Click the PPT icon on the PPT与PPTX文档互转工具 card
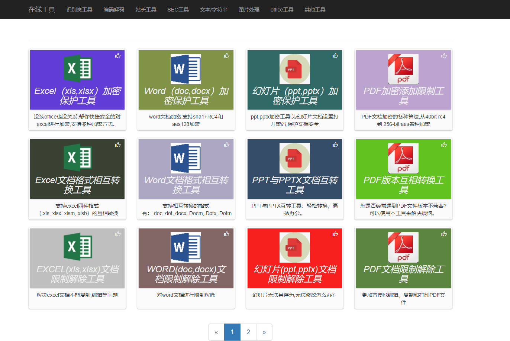This screenshot has height=341, width=510. [295, 158]
